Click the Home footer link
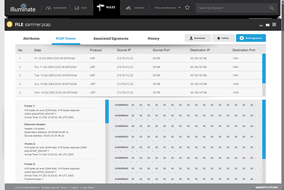Viewport: 284px width, 190px height. pyautogui.click(x=64, y=187)
